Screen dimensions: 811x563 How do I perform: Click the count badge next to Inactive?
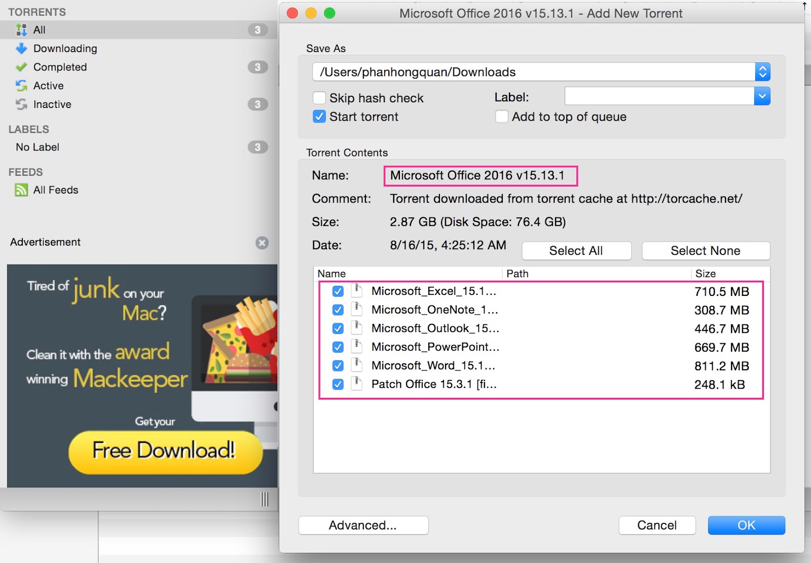click(257, 104)
